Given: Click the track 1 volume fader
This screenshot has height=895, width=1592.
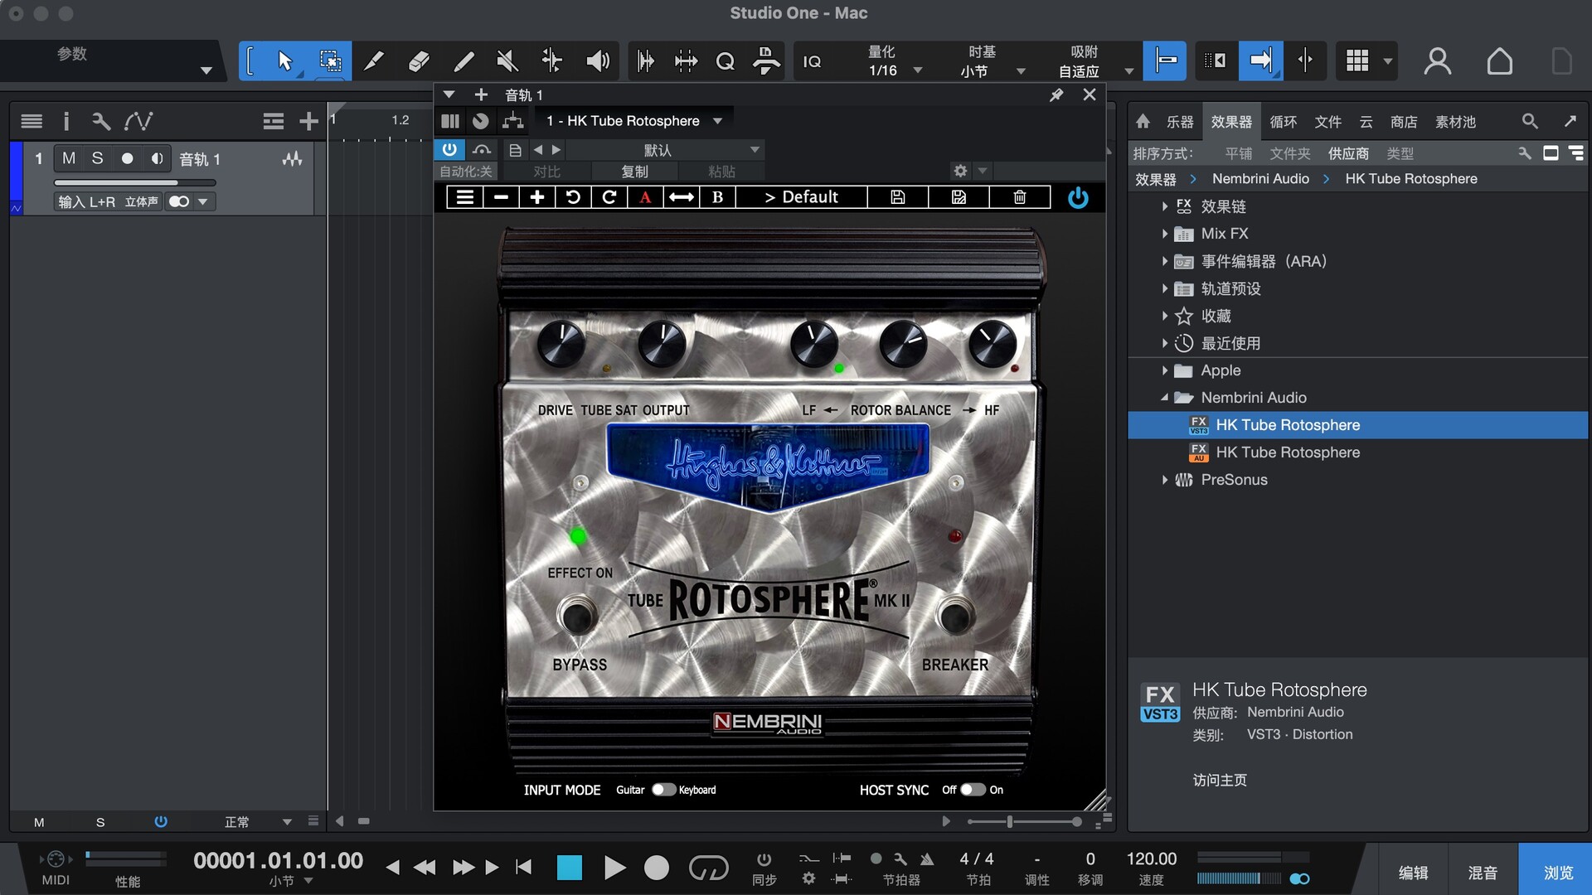Looking at the screenshot, I should click(x=134, y=182).
